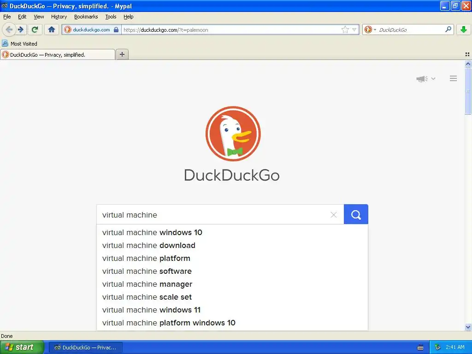
Task: Open the Home page icon
Action: click(x=52, y=29)
